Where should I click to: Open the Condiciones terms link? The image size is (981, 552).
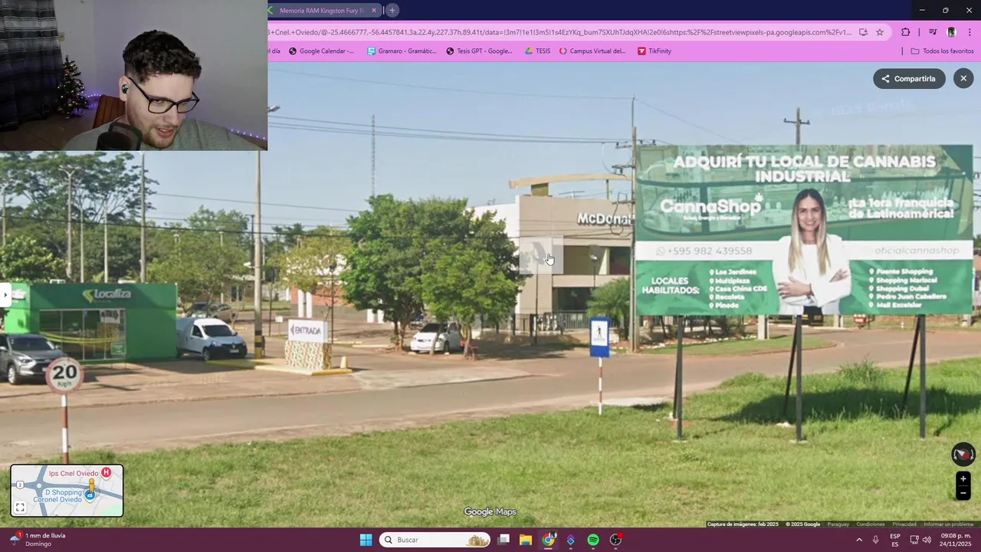click(x=870, y=524)
